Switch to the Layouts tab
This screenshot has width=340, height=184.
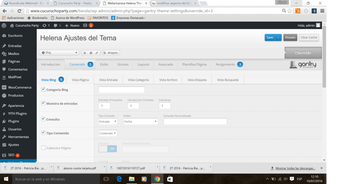143,64
